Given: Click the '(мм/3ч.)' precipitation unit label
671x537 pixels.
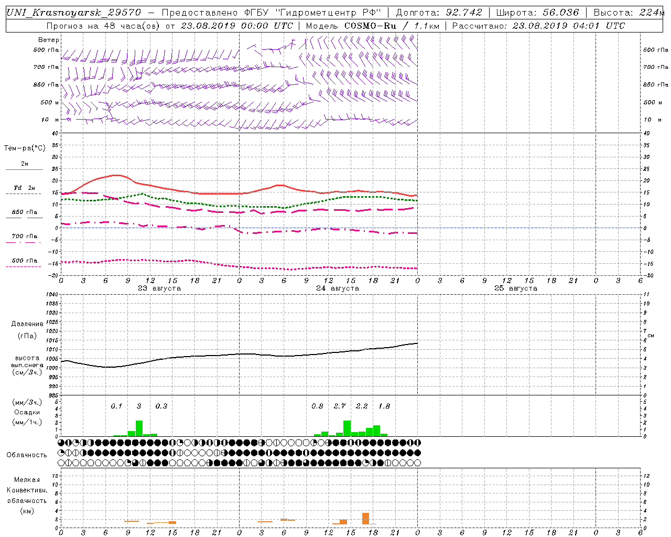Looking at the screenshot, I should point(27,403).
